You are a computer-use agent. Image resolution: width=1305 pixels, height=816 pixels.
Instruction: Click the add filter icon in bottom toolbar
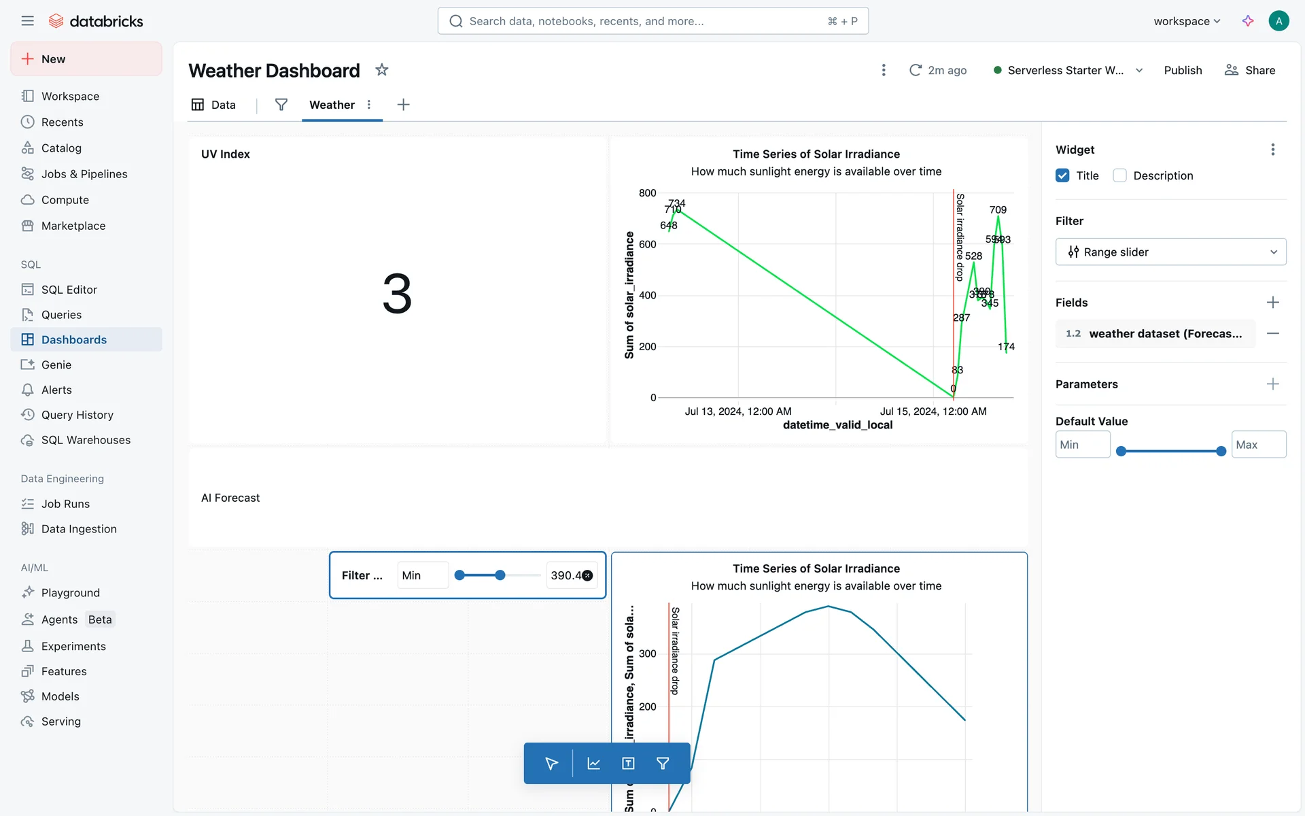coord(663,764)
